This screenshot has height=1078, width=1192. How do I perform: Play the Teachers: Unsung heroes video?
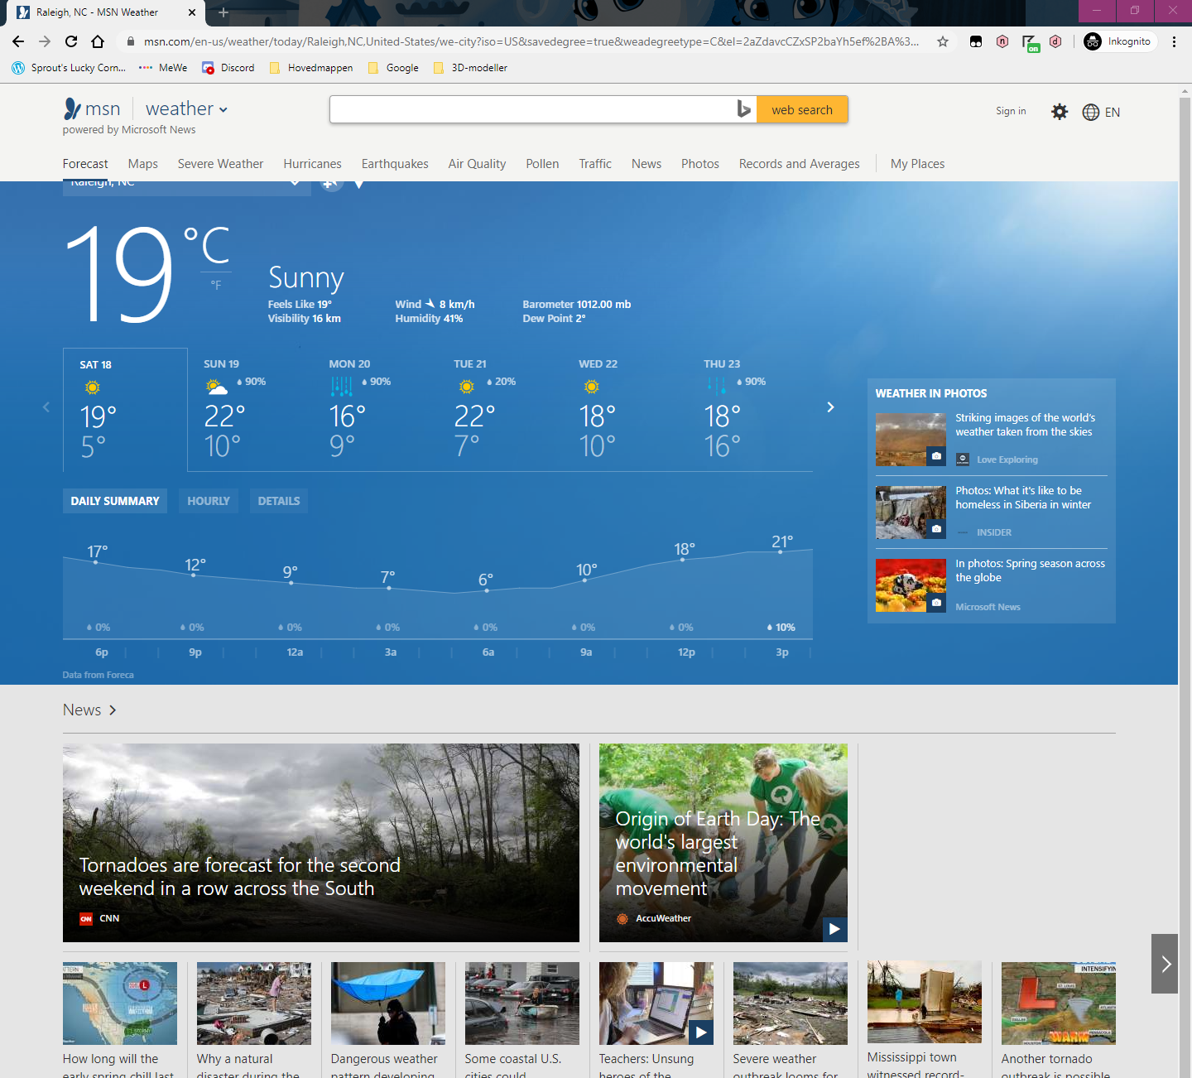coord(701,1032)
